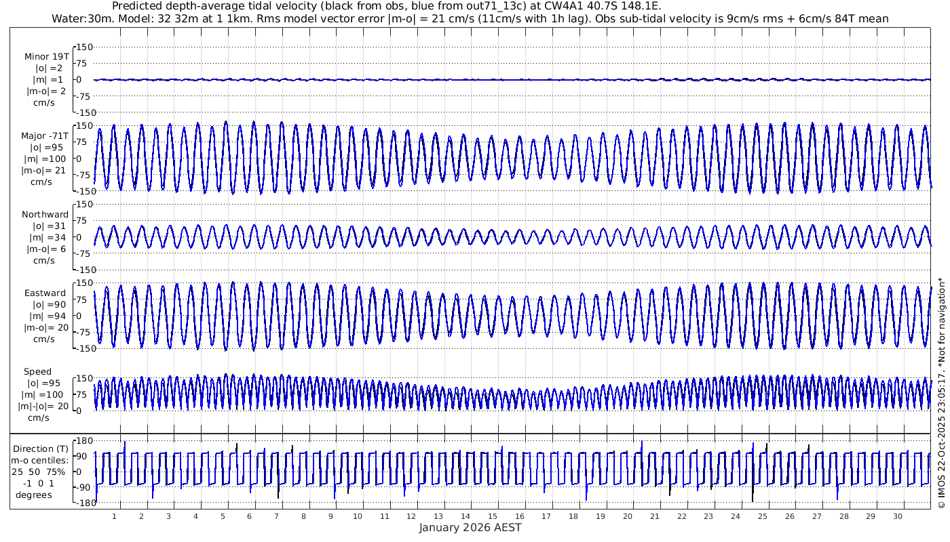Pick day 8 on the date axis
Image resolution: width=950 pixels, height=542 pixels.
pyautogui.click(x=304, y=516)
